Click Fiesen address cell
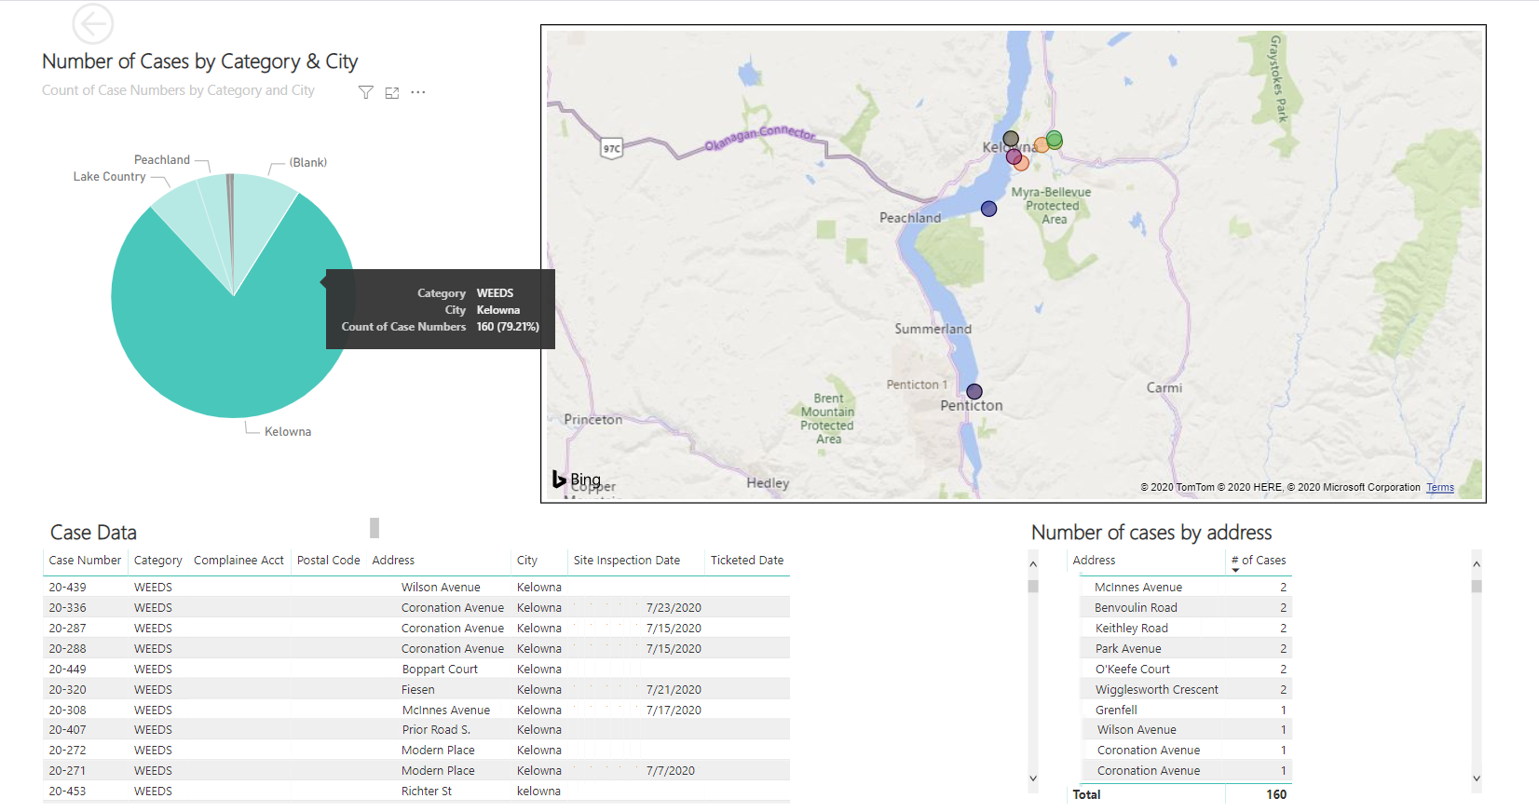Image resolution: width=1539 pixels, height=812 pixels. (x=418, y=690)
